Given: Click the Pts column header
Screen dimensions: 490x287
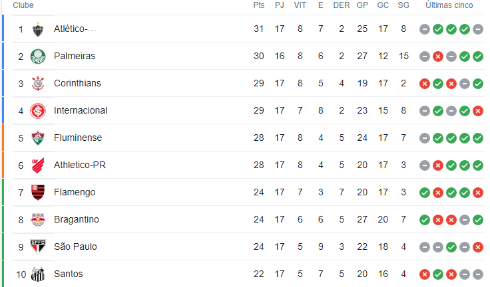Looking at the screenshot, I should pyautogui.click(x=259, y=5).
